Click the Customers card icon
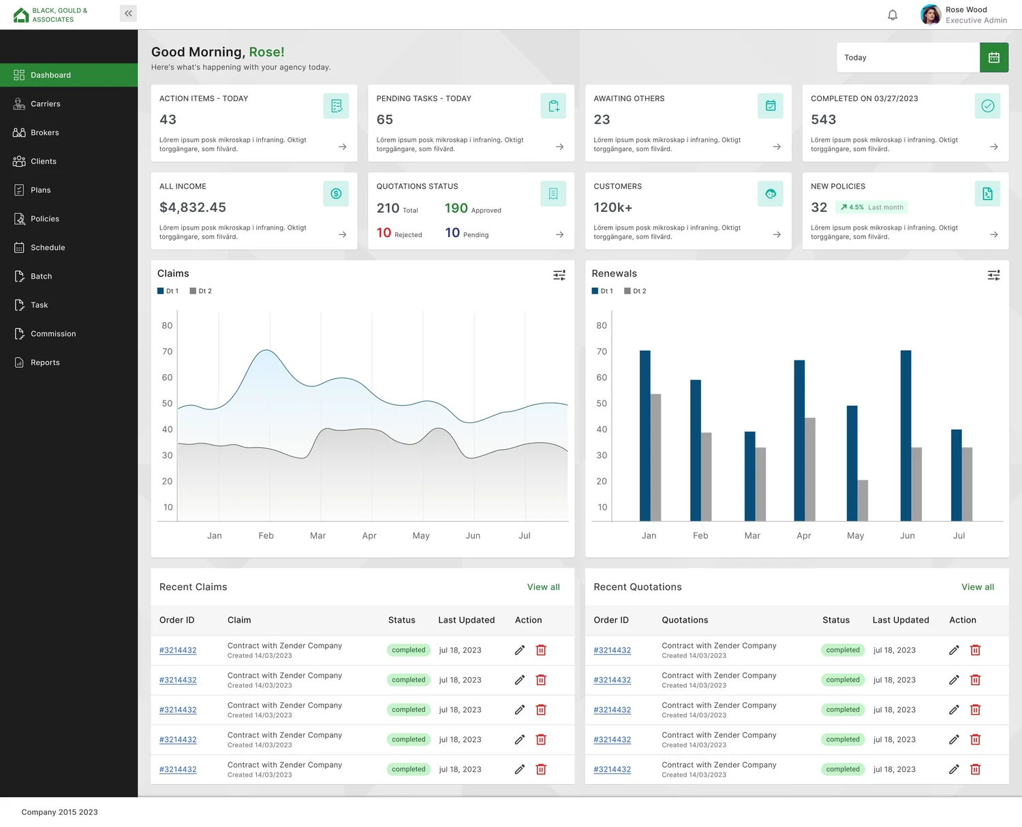 pyautogui.click(x=771, y=193)
